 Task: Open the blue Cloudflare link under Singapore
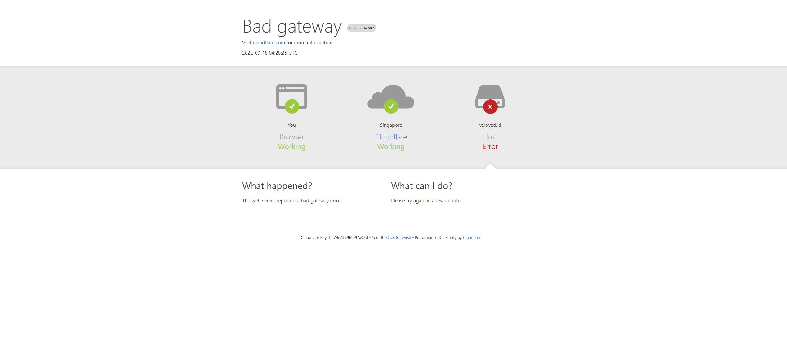391,137
